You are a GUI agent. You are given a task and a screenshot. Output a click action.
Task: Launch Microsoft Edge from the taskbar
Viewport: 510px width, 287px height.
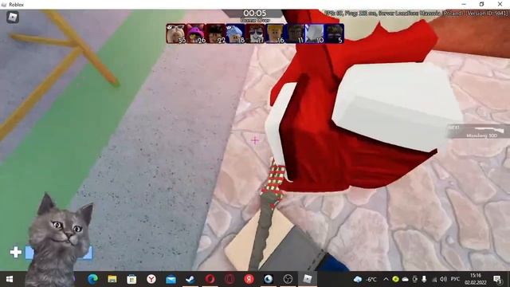coord(92,279)
